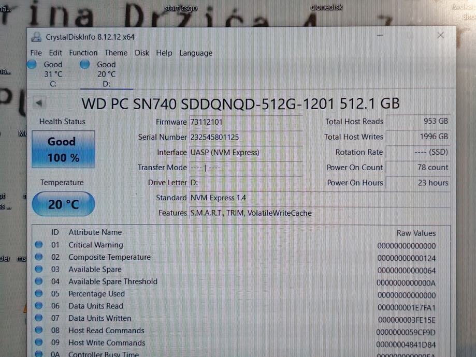Click raw value 0000000000124
476x357 pixels.
(x=407, y=258)
